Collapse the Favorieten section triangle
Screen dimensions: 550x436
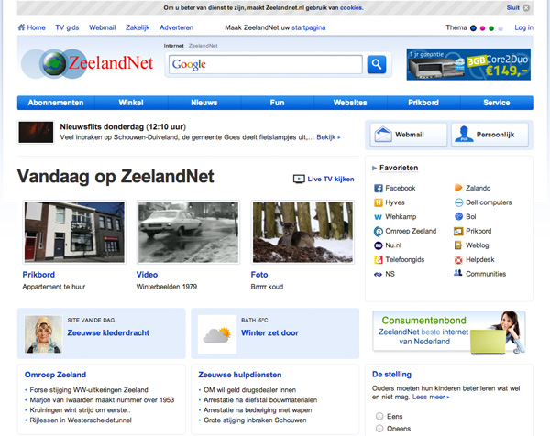pyautogui.click(x=375, y=169)
